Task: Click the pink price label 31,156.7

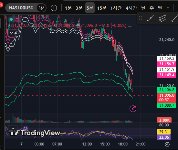Action: pyautogui.click(x=166, y=64)
